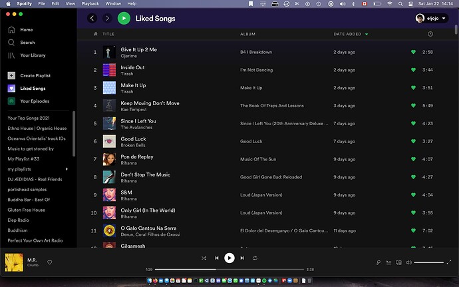Open The Avalanches artist link
The image size is (459, 287).
[x=136, y=128]
